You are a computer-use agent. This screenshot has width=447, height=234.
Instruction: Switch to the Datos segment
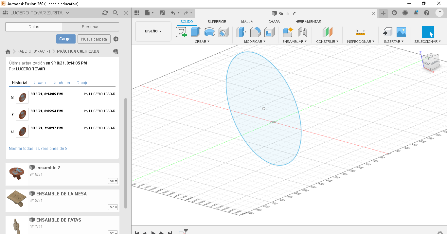pyautogui.click(x=34, y=27)
